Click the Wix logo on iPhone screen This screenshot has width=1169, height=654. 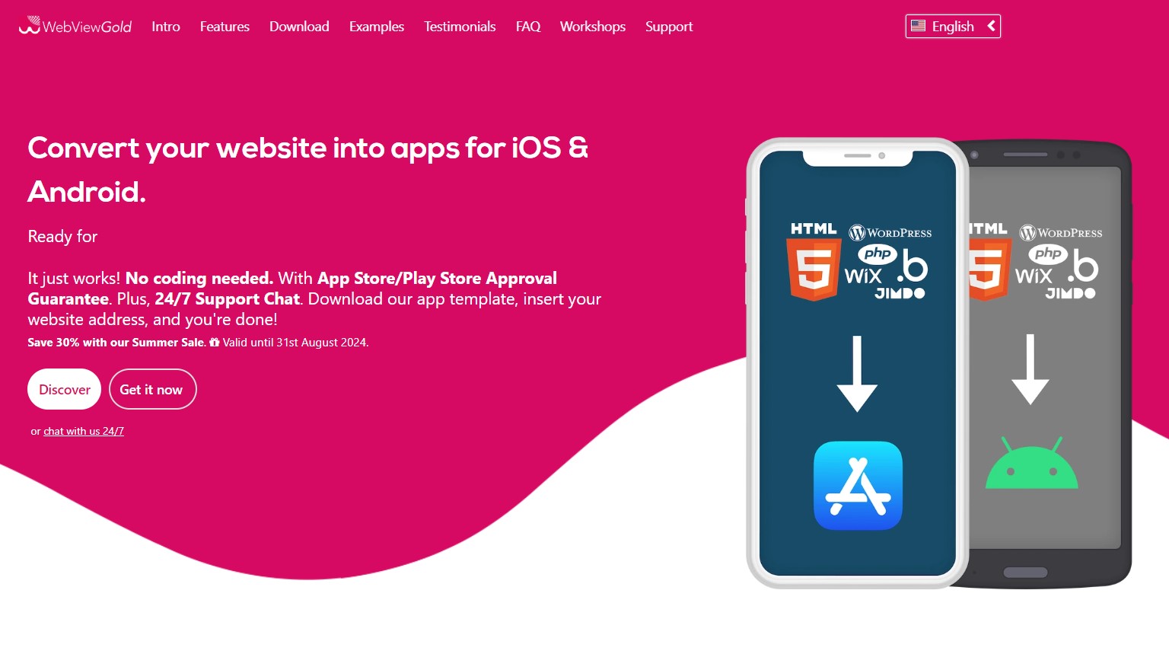click(863, 276)
